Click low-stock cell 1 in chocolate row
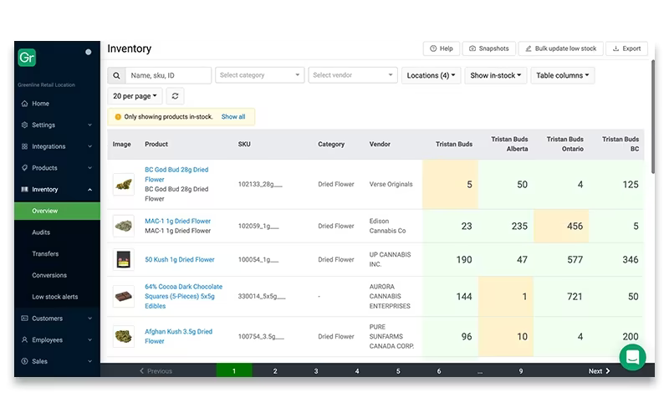This screenshot has height=418, width=669. tap(506, 297)
